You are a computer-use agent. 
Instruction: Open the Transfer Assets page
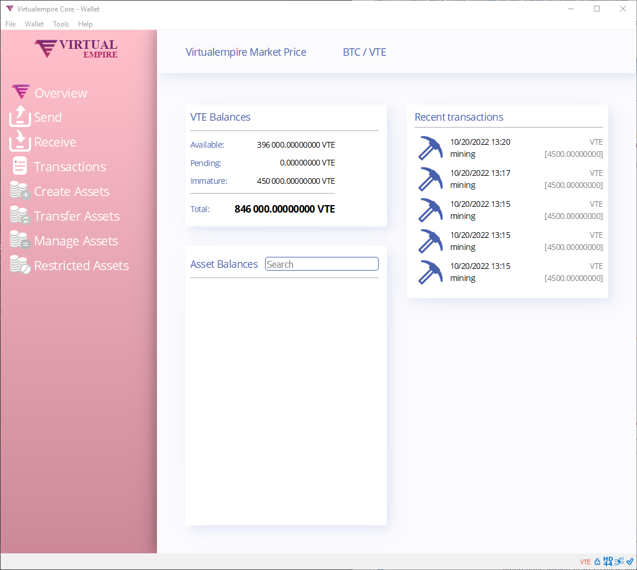tap(77, 217)
